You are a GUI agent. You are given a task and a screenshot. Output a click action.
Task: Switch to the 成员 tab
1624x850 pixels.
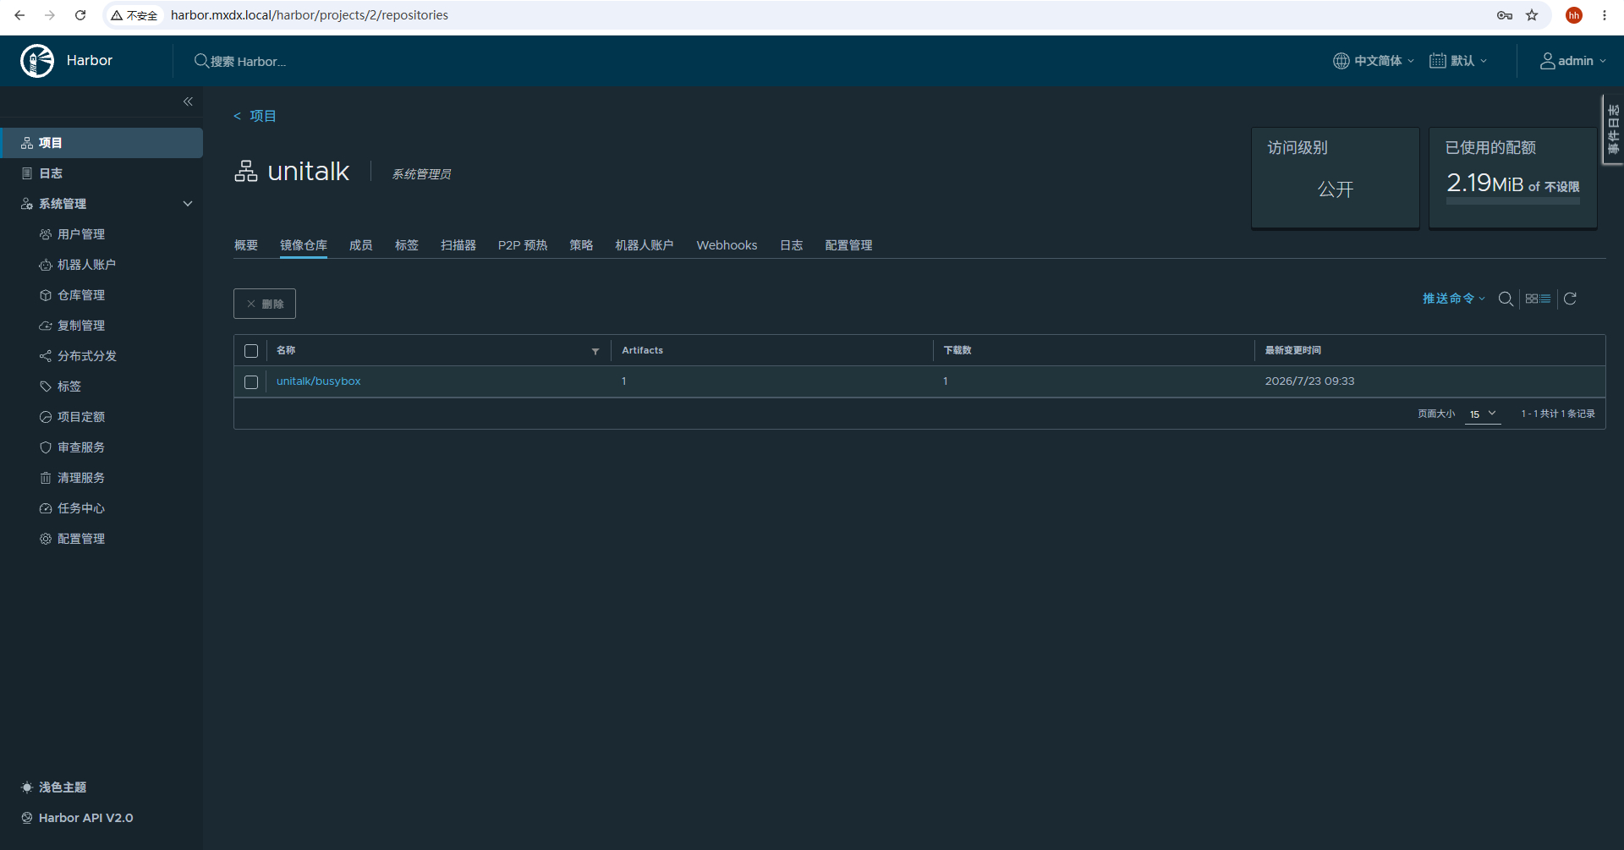click(x=361, y=245)
